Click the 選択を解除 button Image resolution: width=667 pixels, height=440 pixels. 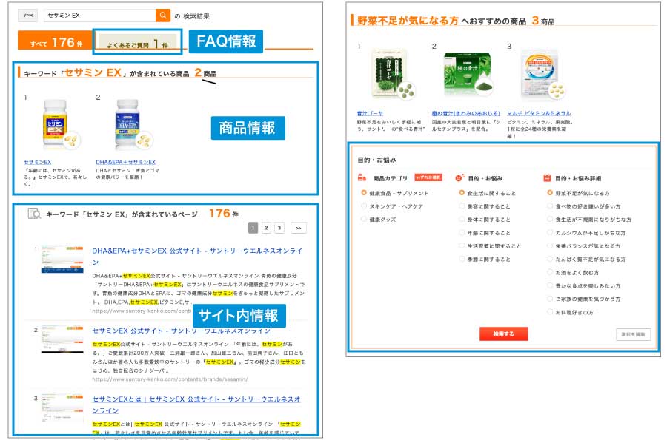[x=633, y=334]
